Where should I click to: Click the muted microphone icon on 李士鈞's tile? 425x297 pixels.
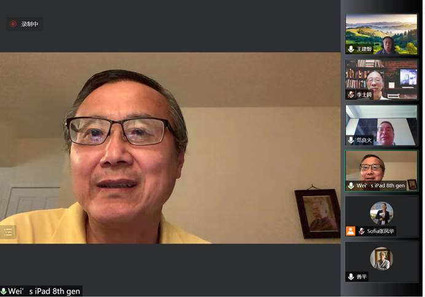[351, 94]
